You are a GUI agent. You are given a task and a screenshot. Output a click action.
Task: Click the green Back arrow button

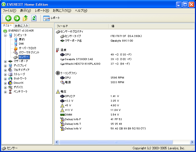tap(8, 18)
